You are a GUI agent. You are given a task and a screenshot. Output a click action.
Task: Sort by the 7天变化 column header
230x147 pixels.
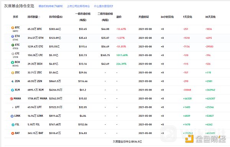187,17
